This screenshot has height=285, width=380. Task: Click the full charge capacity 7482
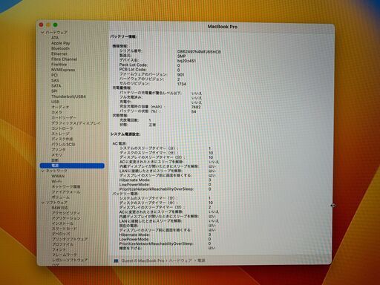pos(196,107)
